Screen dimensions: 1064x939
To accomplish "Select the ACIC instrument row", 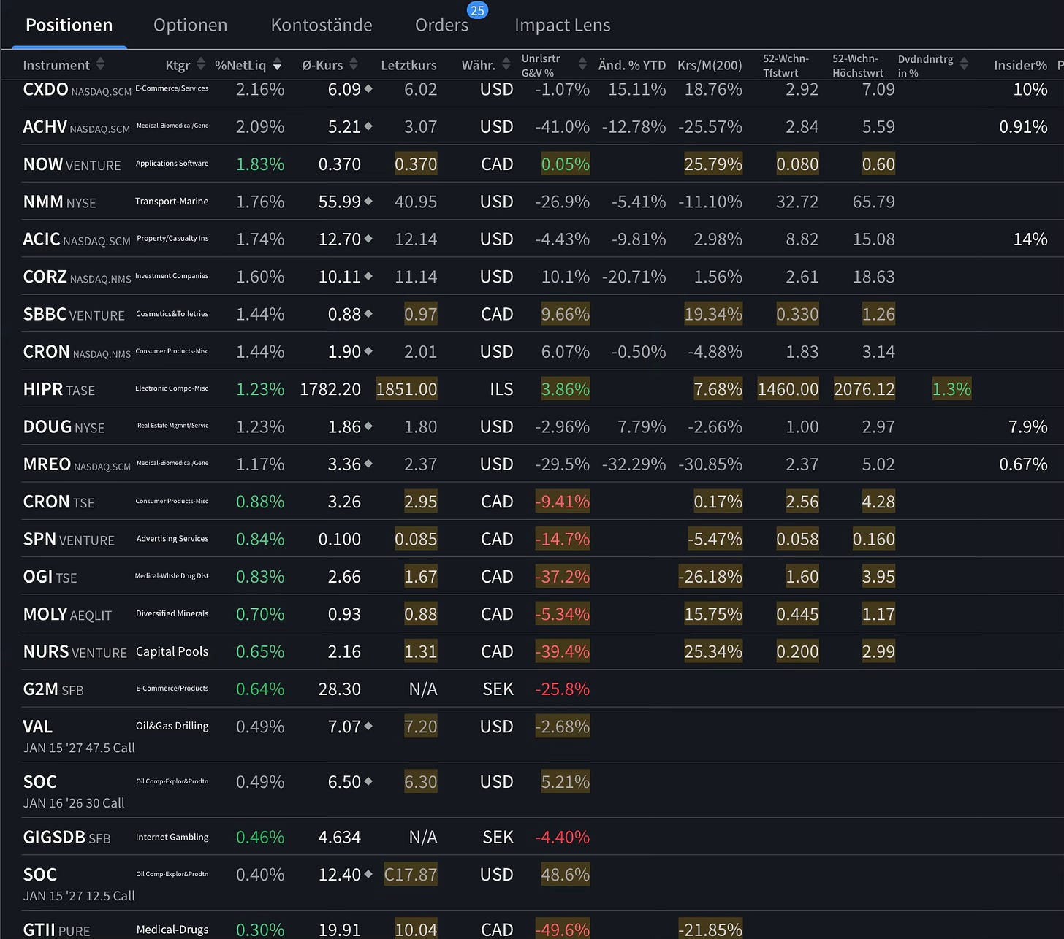I will pos(77,239).
